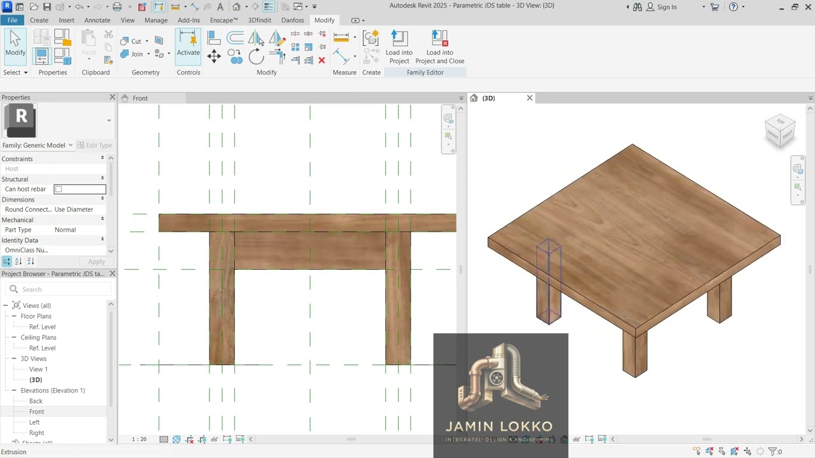Screen dimensions: 815x458
Task: Toggle temporary hide/isolate glasses icon
Action: [215, 439]
